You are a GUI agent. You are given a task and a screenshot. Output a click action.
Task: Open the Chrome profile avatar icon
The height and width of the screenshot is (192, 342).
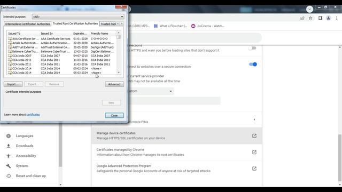pyautogui.click(x=328, y=18)
